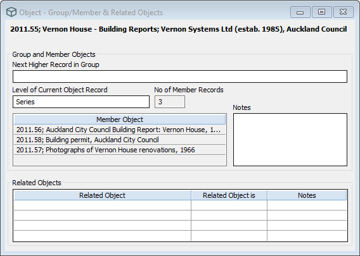This screenshot has width=360, height=256.
Task: Select member 2011.58 Building permit row
Action: tap(120, 140)
